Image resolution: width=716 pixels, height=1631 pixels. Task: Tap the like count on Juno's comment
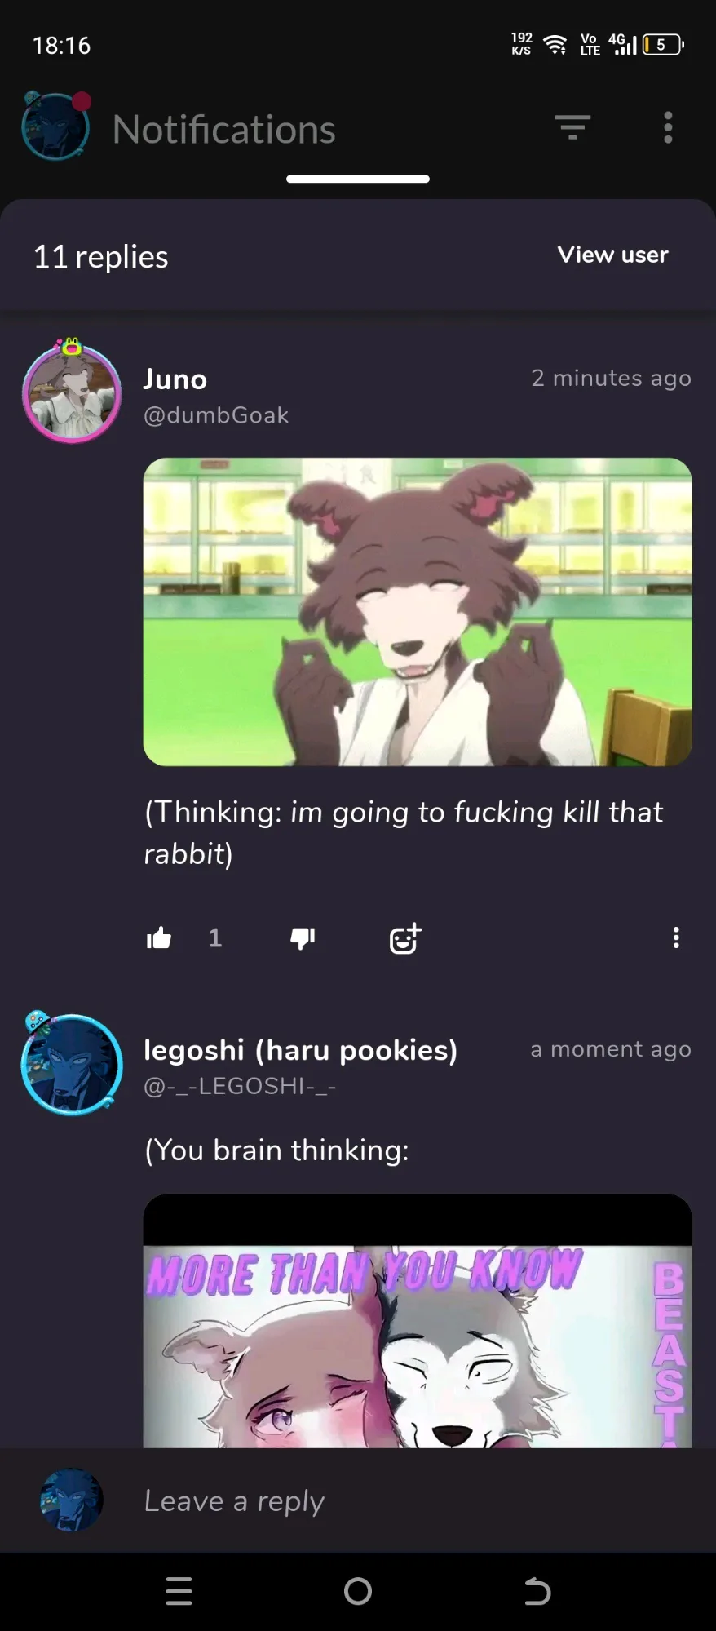click(x=214, y=938)
